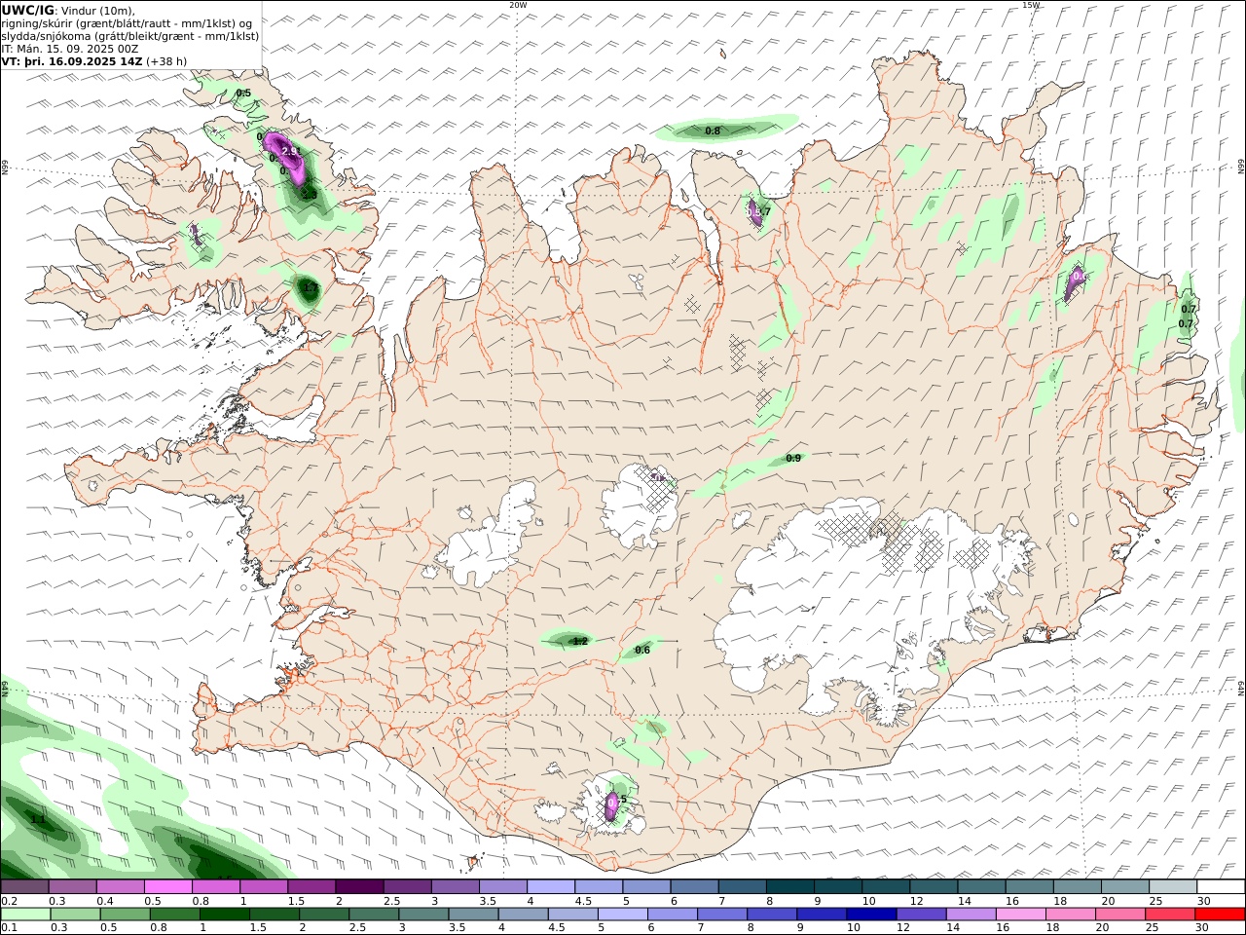Pick the bright pink 0.5 swatch in top legend row
Viewport: 1246px width, 935px height.
(x=167, y=887)
